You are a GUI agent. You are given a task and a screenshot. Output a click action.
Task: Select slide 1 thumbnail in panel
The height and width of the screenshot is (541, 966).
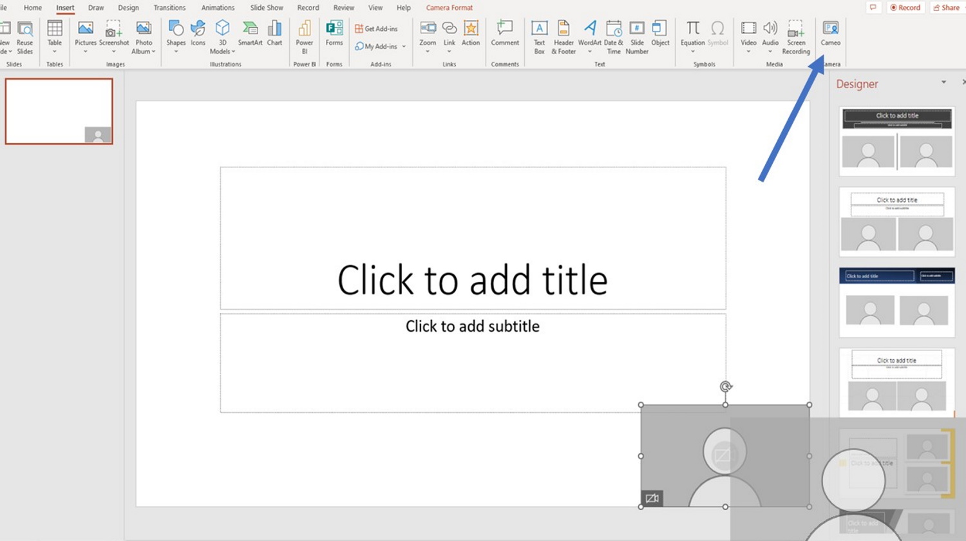(59, 111)
